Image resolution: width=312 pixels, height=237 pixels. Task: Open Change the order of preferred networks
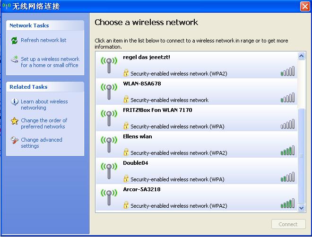tap(44, 124)
